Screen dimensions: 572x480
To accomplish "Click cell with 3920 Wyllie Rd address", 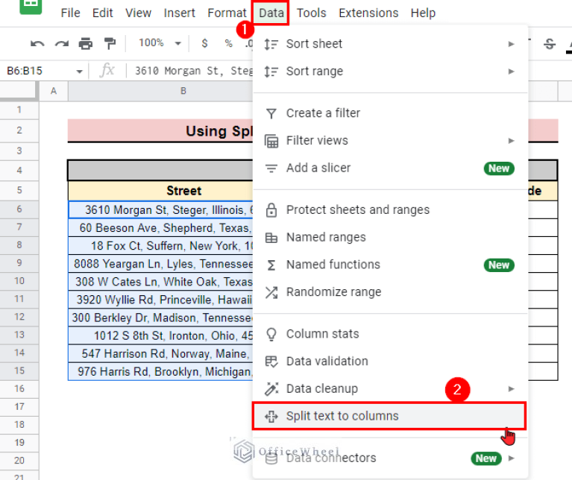I will (x=160, y=300).
